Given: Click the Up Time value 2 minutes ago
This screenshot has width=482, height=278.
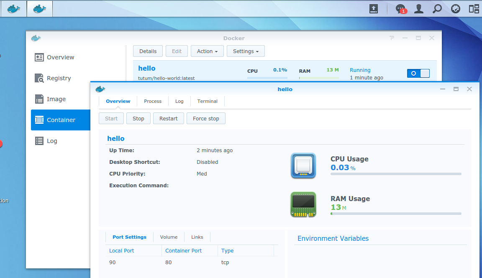Looking at the screenshot, I should [x=215, y=150].
